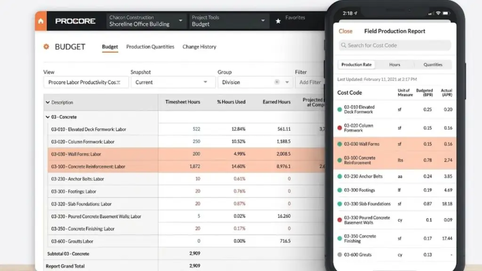
Task: Click the Add Filter button
Action: pyautogui.click(x=310, y=82)
